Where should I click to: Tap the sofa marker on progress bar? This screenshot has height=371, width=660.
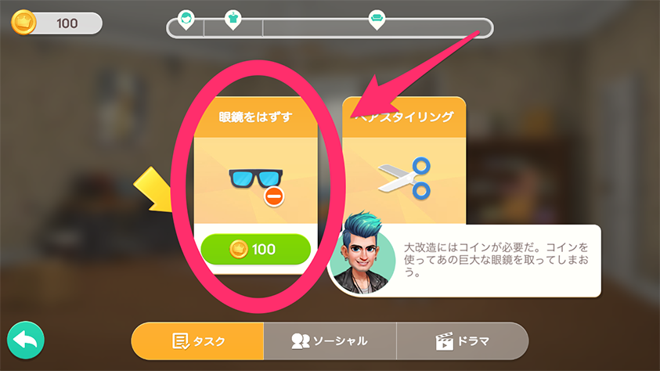click(377, 20)
